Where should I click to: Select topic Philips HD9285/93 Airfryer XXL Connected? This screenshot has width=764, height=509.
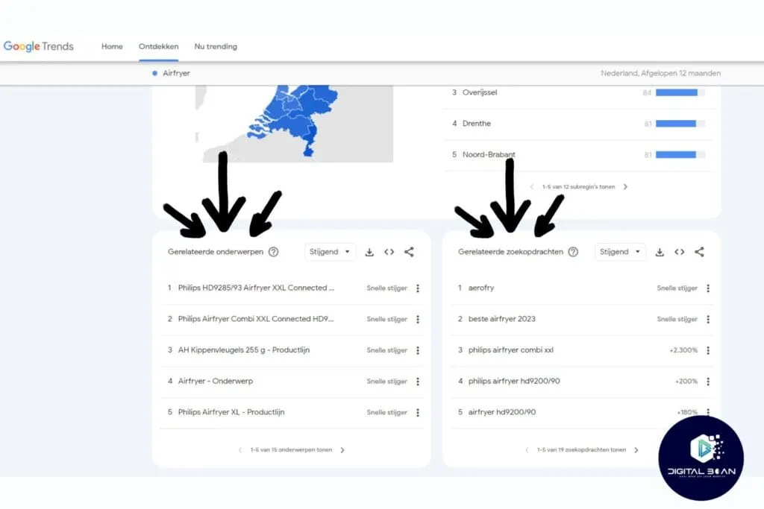257,288
